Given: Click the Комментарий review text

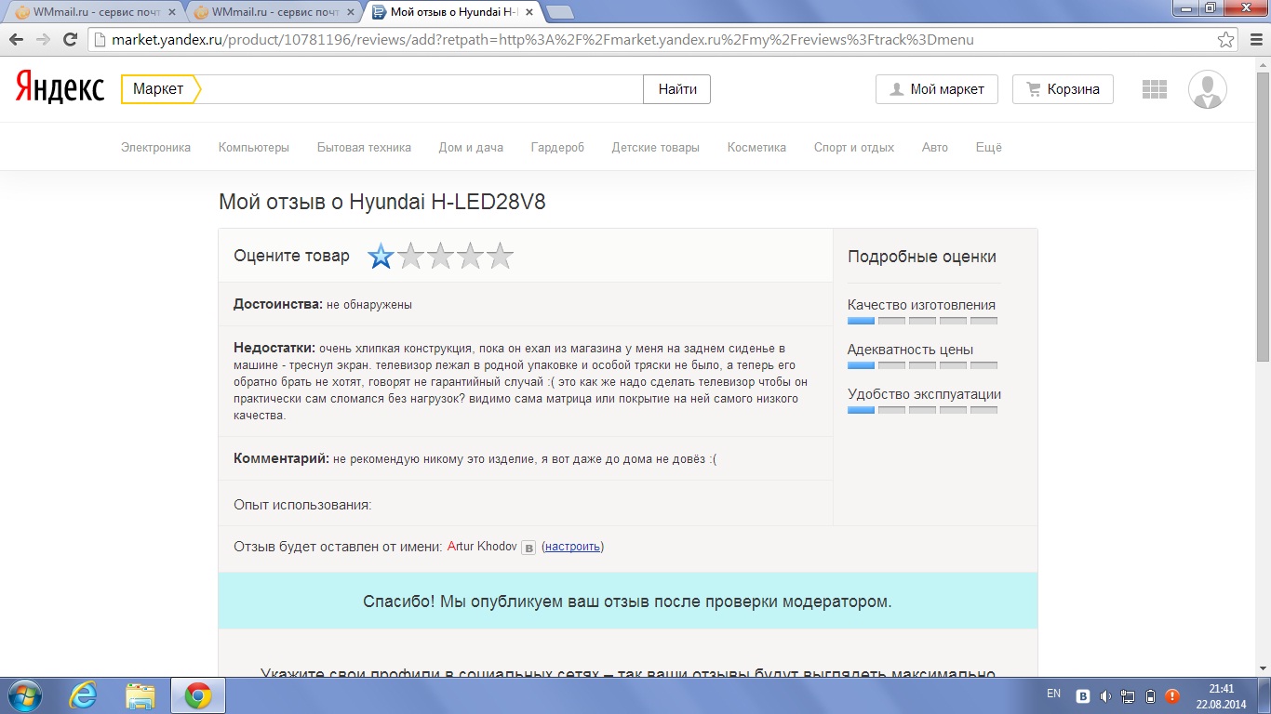Looking at the screenshot, I should (526, 458).
